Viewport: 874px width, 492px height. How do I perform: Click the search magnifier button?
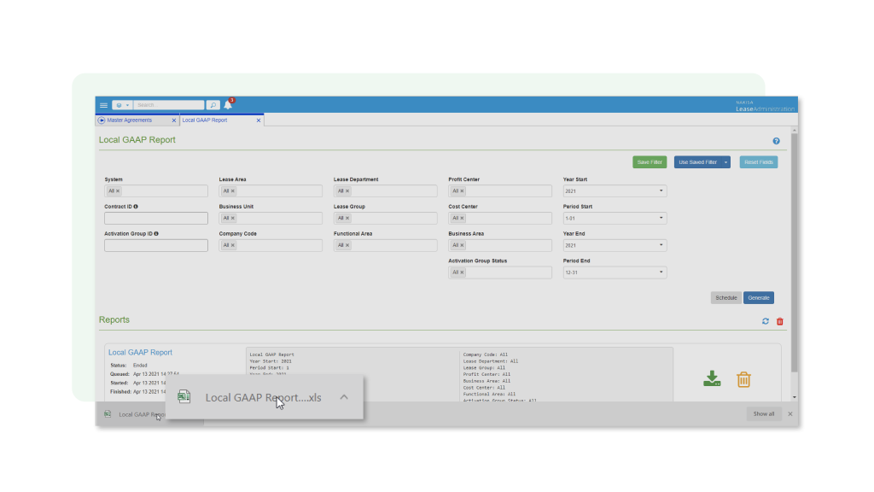pyautogui.click(x=213, y=105)
